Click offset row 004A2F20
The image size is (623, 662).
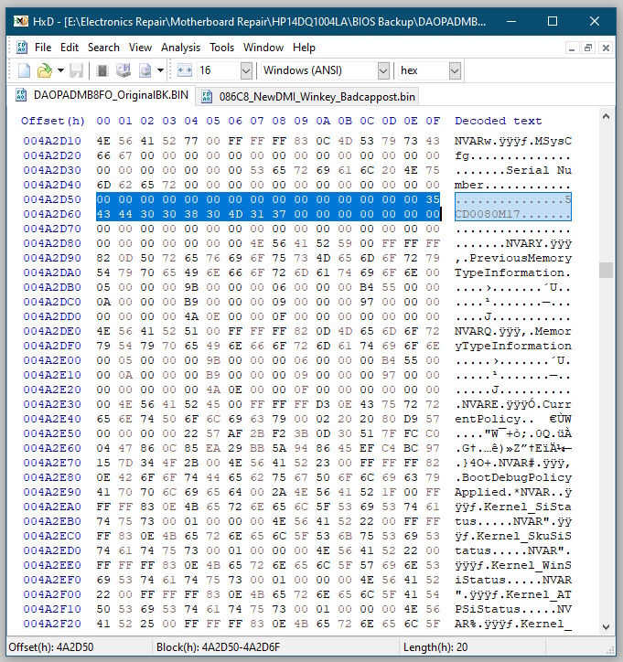coord(52,624)
